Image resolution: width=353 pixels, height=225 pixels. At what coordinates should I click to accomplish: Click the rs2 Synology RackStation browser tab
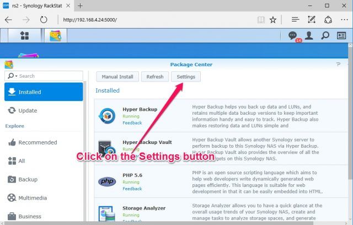coord(37,6)
